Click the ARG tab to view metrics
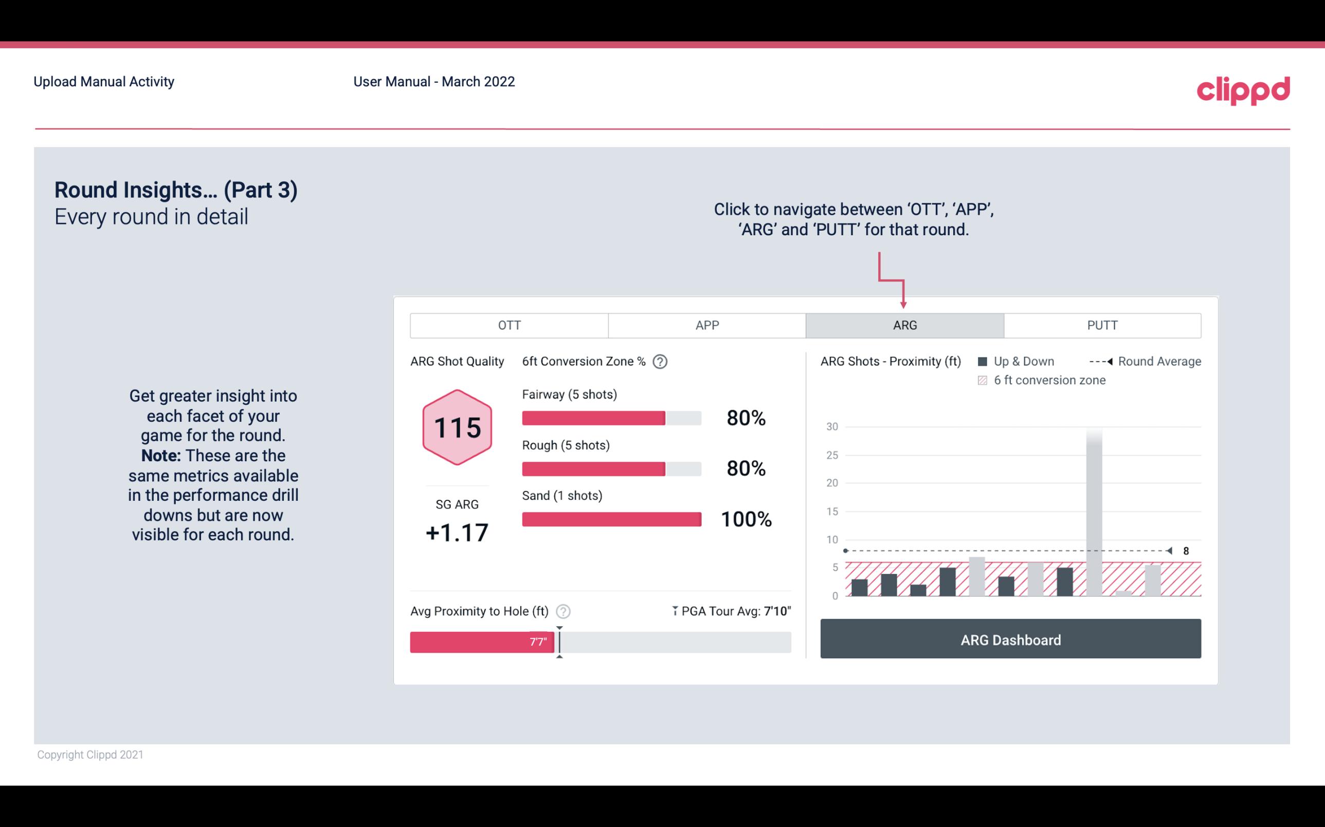1325x827 pixels. (904, 326)
